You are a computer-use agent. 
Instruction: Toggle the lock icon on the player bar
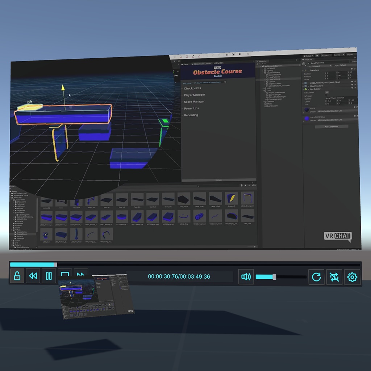(17, 276)
